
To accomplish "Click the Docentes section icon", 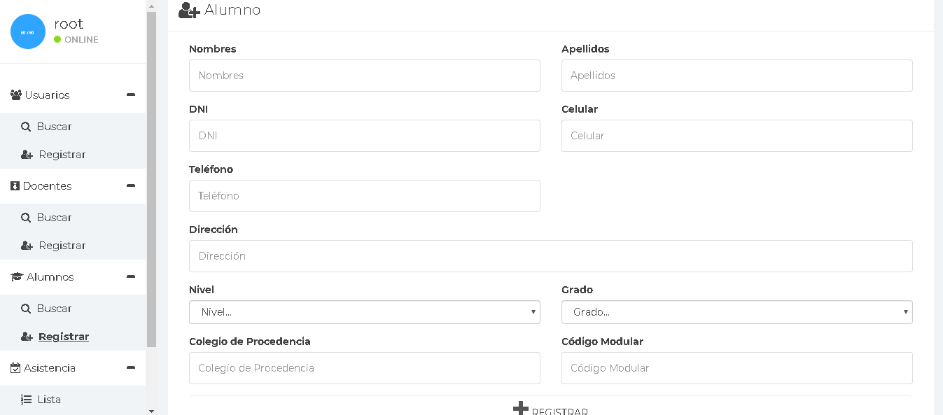I will [15, 186].
